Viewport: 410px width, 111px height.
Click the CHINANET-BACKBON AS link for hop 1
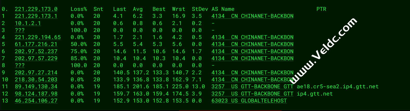(x=252, y=16)
